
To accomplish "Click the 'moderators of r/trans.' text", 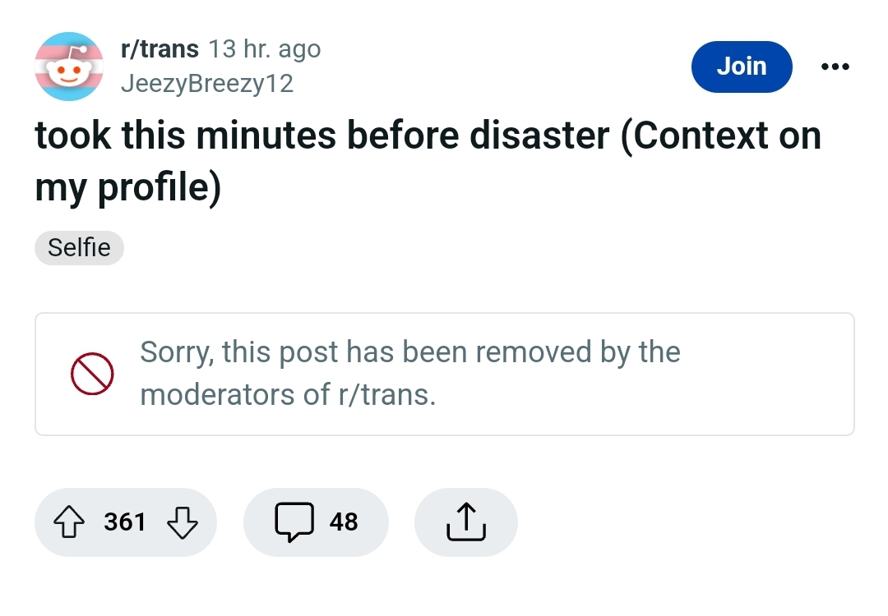I will click(288, 395).
